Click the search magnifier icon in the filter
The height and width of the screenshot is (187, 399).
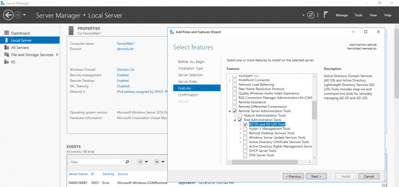coord(127,162)
